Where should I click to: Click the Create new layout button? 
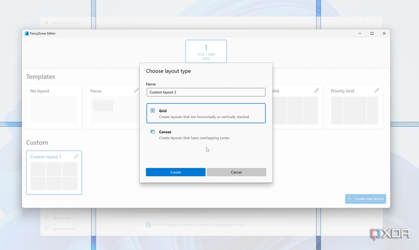click(365, 199)
